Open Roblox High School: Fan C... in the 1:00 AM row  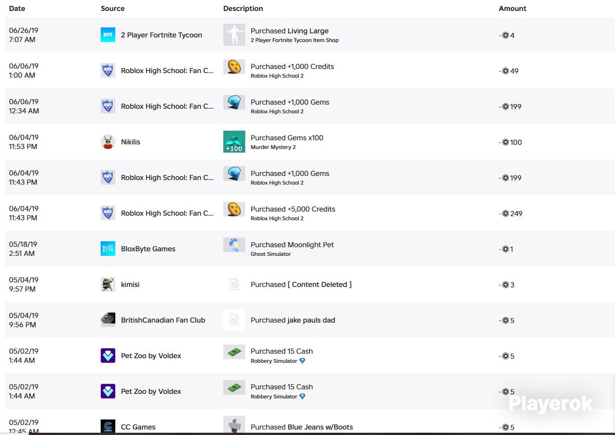167,70
